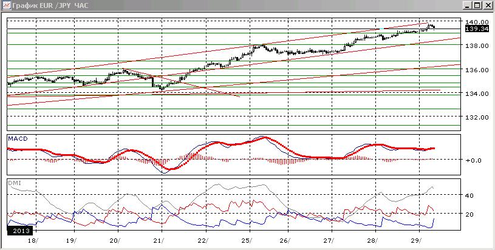The image size is (495, 250).
Task: Click the 29/ date on time axis
Action: click(416, 241)
